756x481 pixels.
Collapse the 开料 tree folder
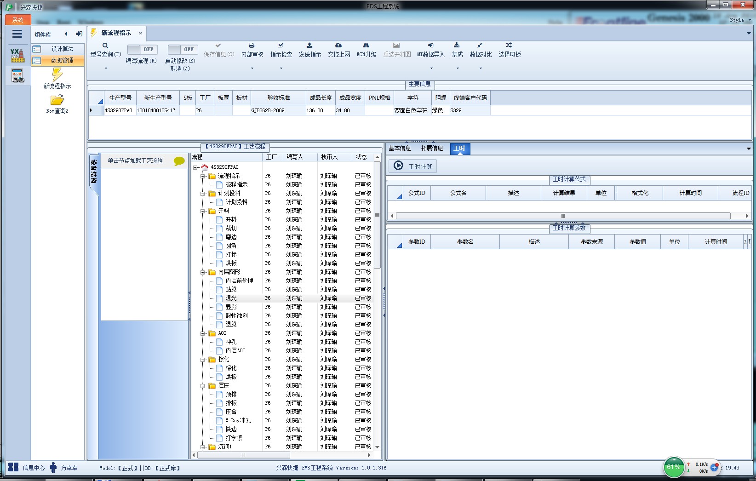tap(203, 211)
